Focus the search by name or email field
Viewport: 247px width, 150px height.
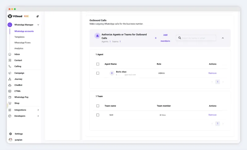(x=198, y=38)
